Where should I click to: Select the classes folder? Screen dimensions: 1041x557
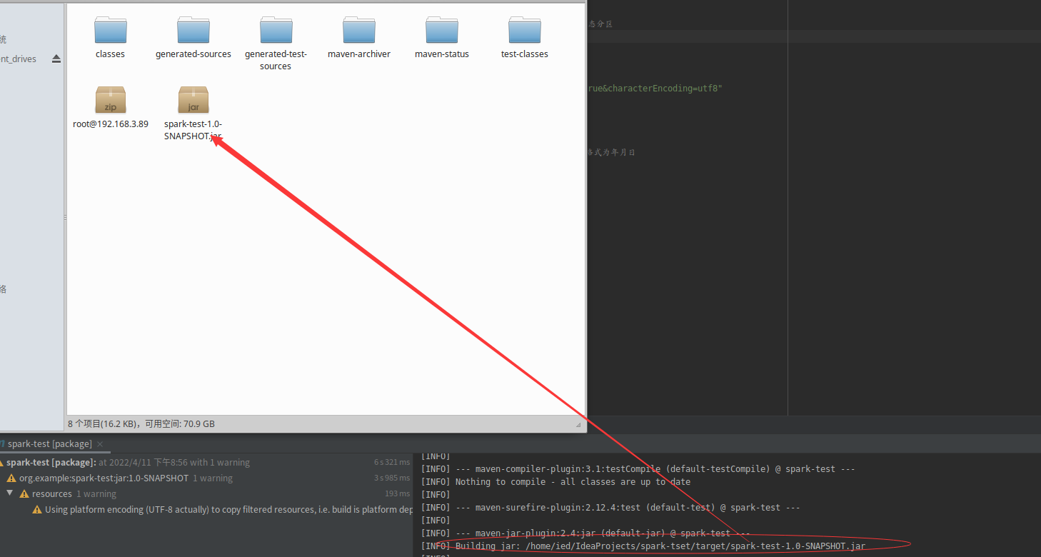[110, 38]
